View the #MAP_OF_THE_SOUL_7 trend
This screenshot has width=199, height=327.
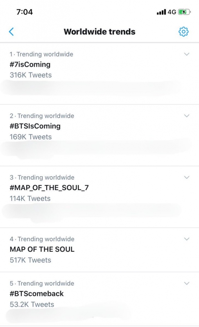point(49,188)
